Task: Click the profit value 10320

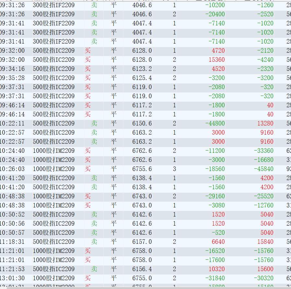Action: coord(217,269)
